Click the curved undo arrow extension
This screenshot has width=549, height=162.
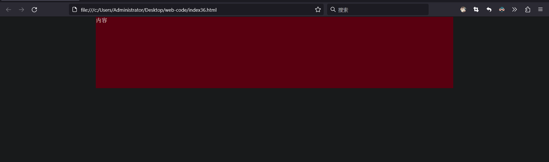coord(489,10)
